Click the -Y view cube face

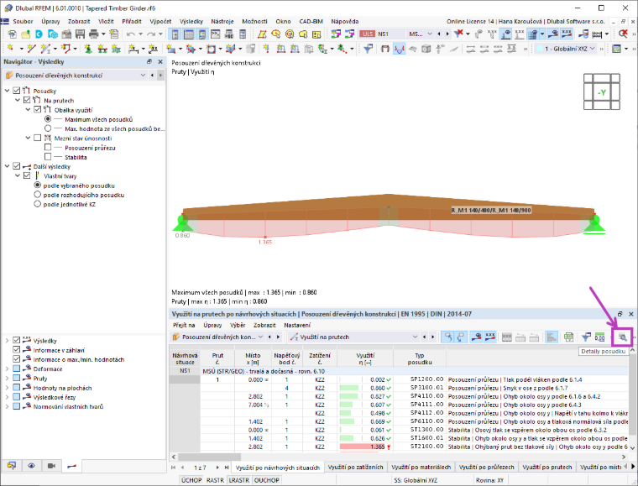tap(601, 92)
